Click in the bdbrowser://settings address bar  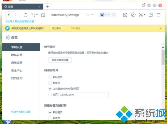pyautogui.click(x=65, y=15)
